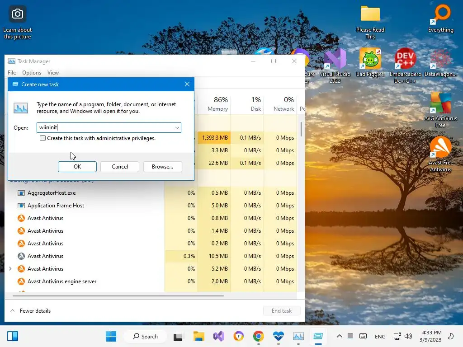This screenshot has width=463, height=347.
Task: Launch Bad Piggies desktop shortcut
Action: [x=370, y=62]
